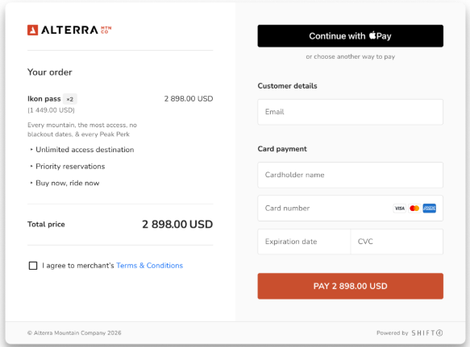Click the Alterra MTN CO wordmark
Viewport: 470px width, 347px height.
click(x=76, y=30)
